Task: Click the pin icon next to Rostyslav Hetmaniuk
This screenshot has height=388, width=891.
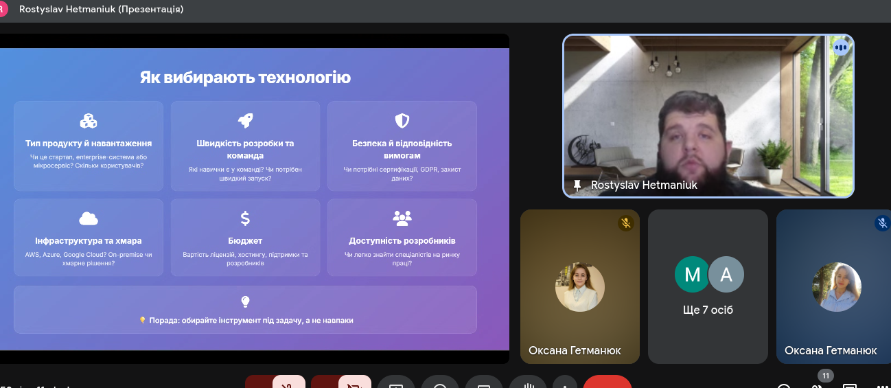Action: 577,185
